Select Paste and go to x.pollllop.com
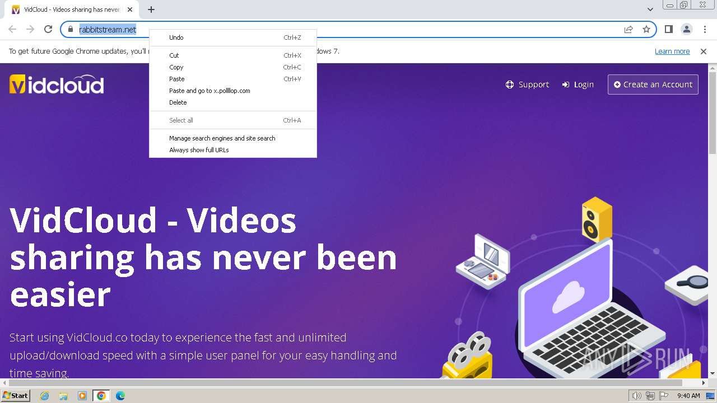Image resolution: width=717 pixels, height=403 pixels. (233, 91)
